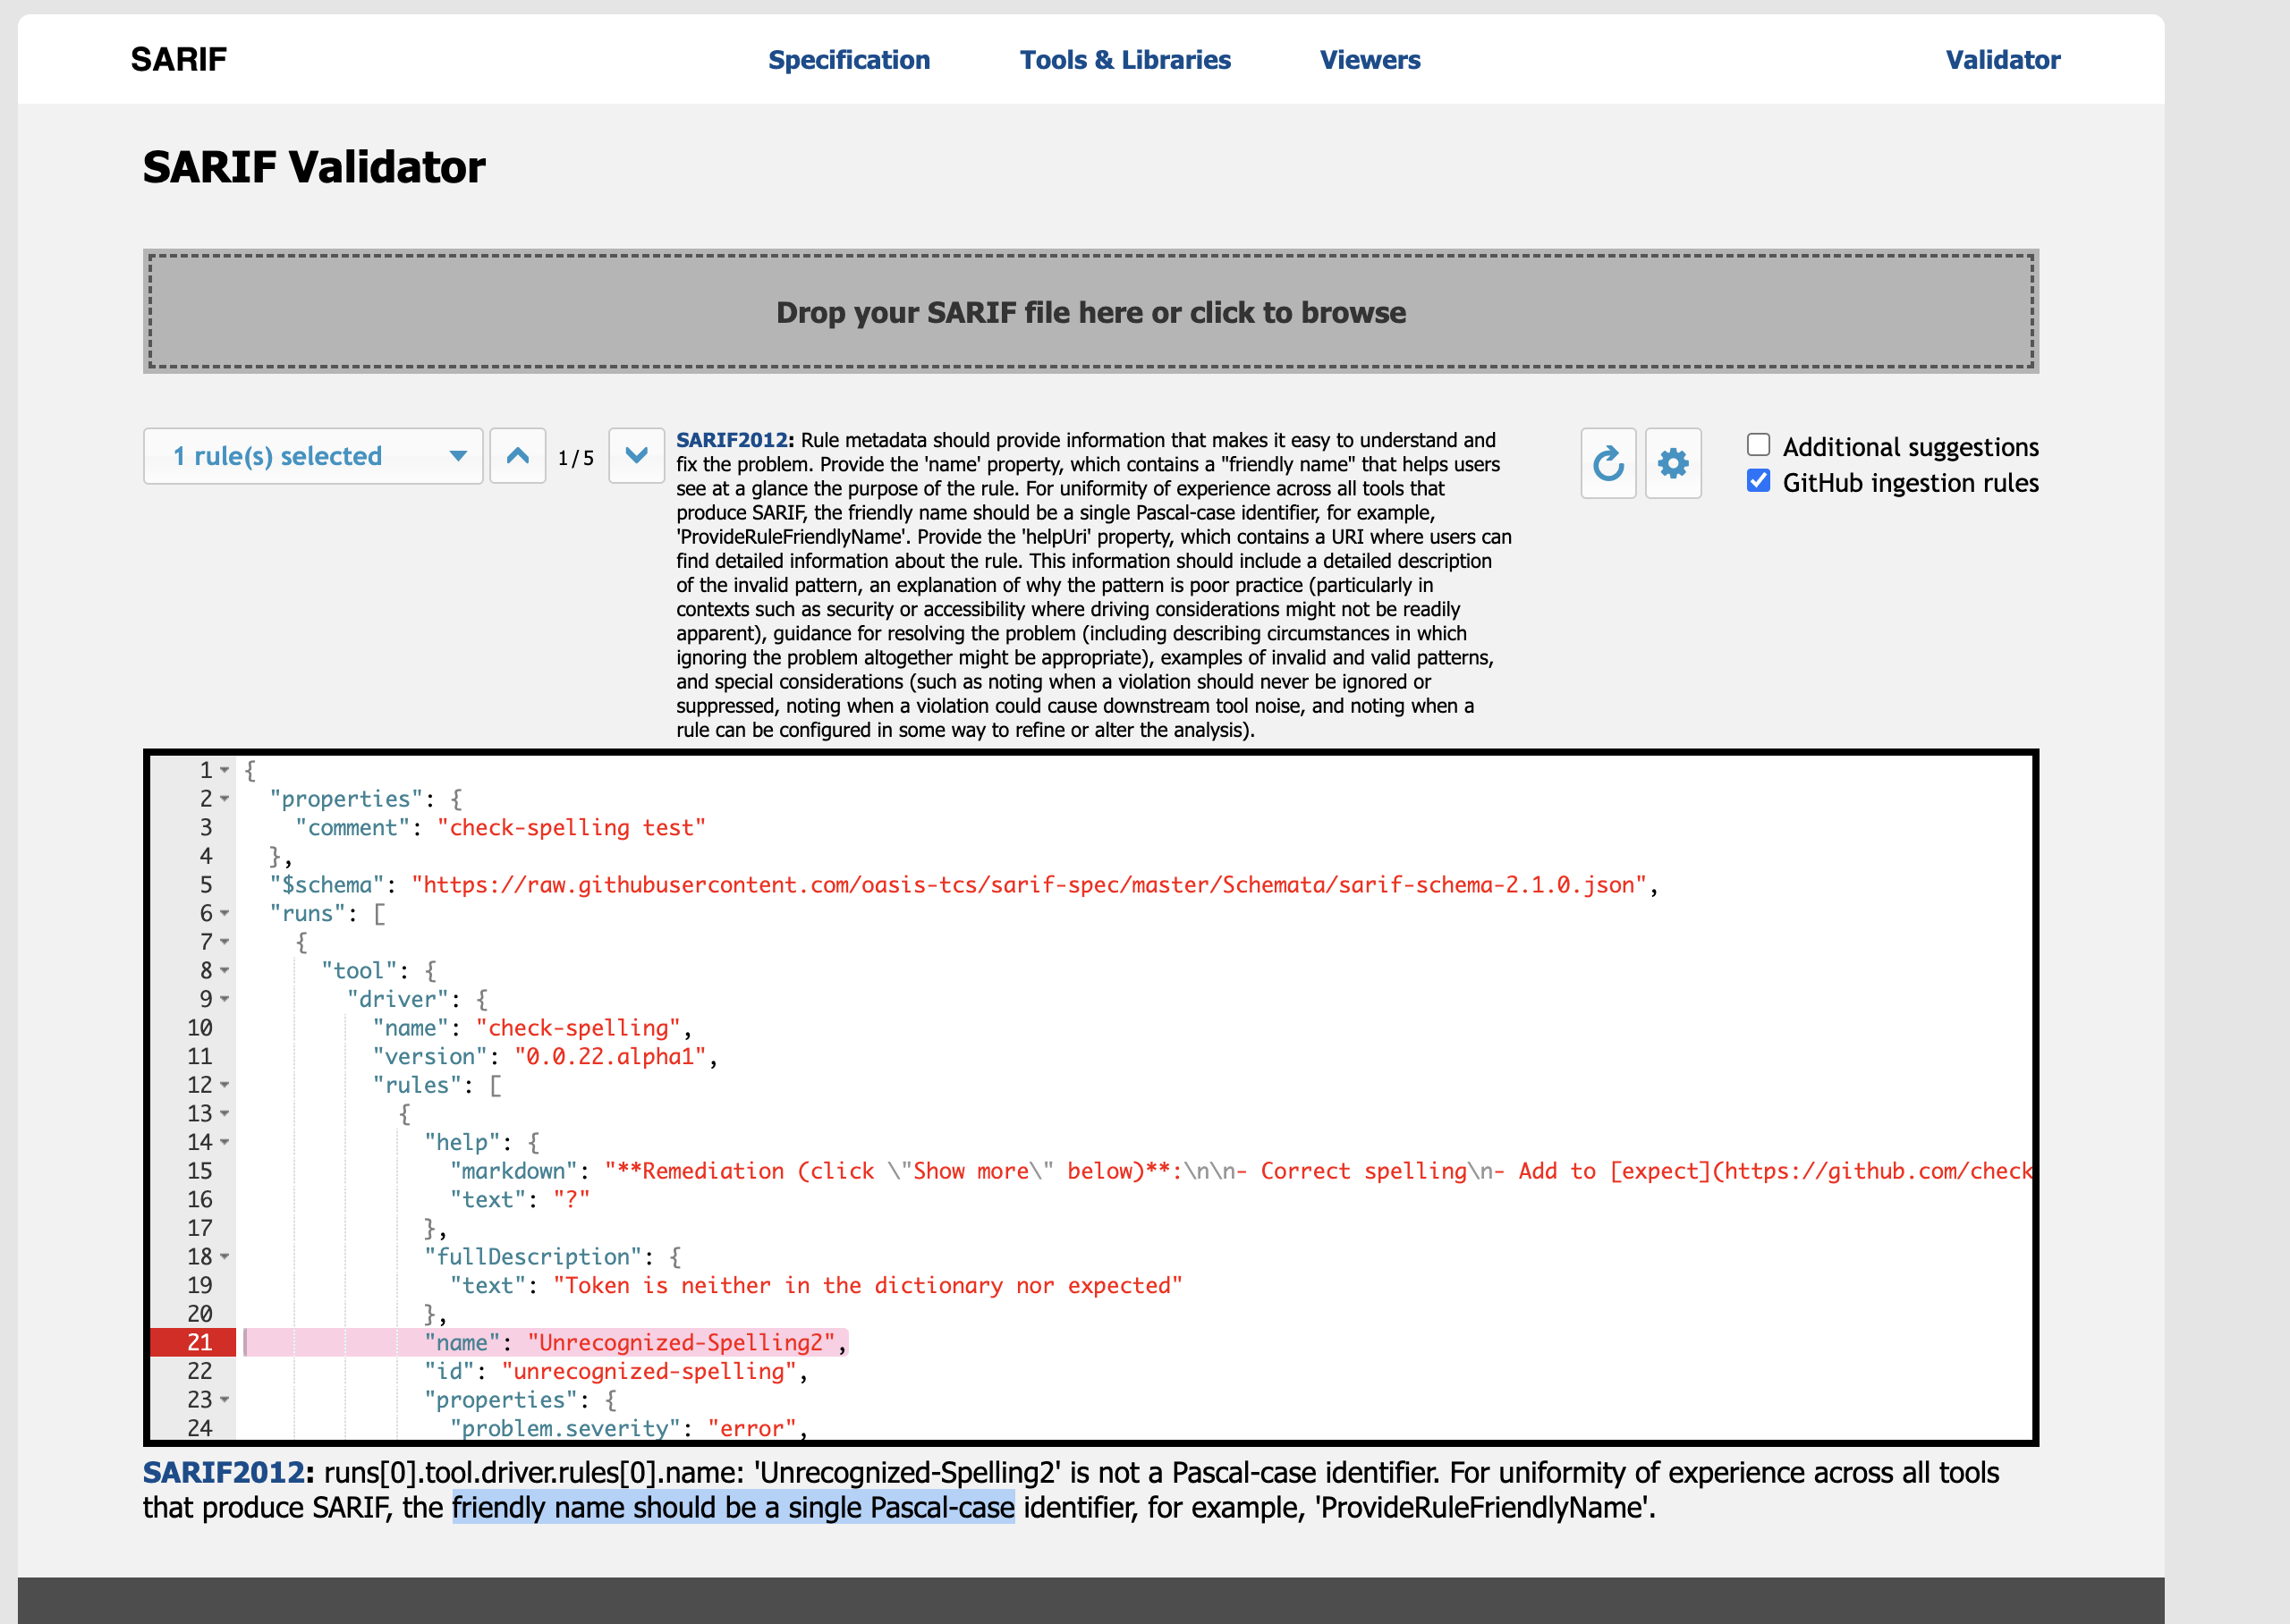Viewport: 2290px width, 1624px height.
Task: Go to the next validation result
Action: (x=636, y=456)
